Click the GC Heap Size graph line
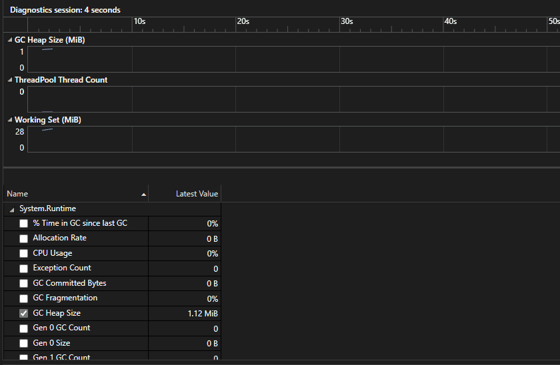The image size is (560, 365). 47,49
